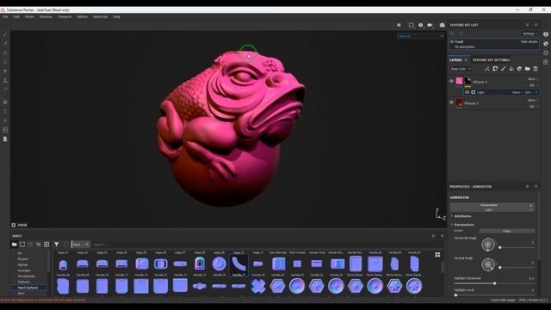Switch to Texture Set Settings tab
This screenshot has width=551, height=310.
491,60
